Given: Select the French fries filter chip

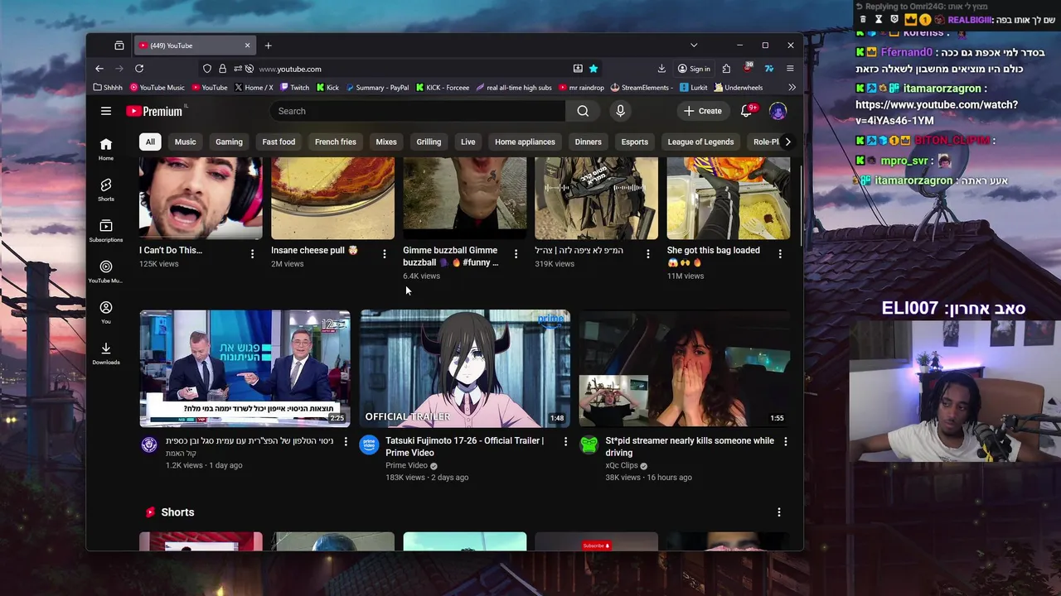Looking at the screenshot, I should (335, 142).
